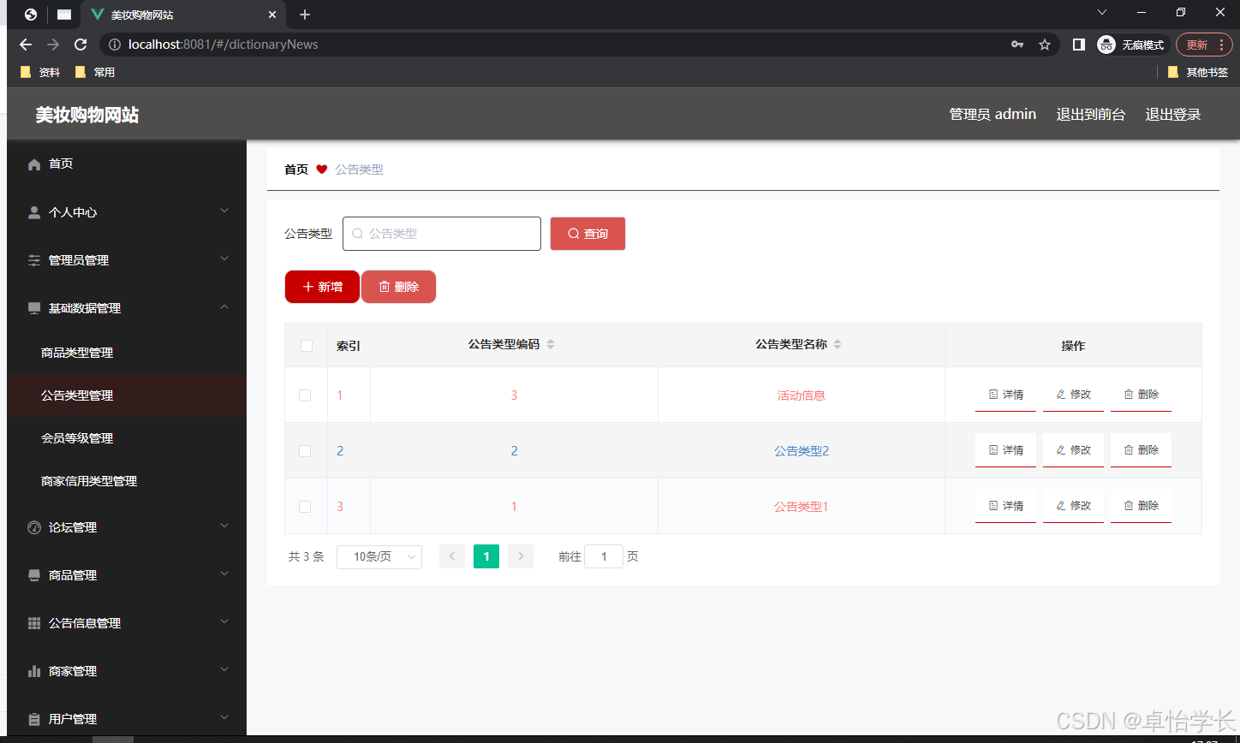
Task: Click the red heart icon in breadcrumb
Action: pyautogui.click(x=322, y=169)
